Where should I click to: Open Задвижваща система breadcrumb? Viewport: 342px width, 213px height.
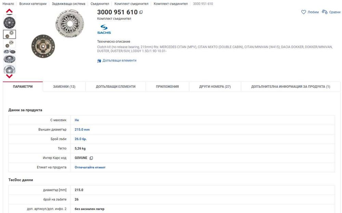pyautogui.click(x=68, y=4)
